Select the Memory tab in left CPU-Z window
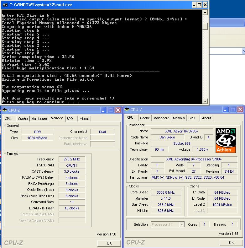The width and height of the screenshot is (245, 248). (x=57, y=118)
